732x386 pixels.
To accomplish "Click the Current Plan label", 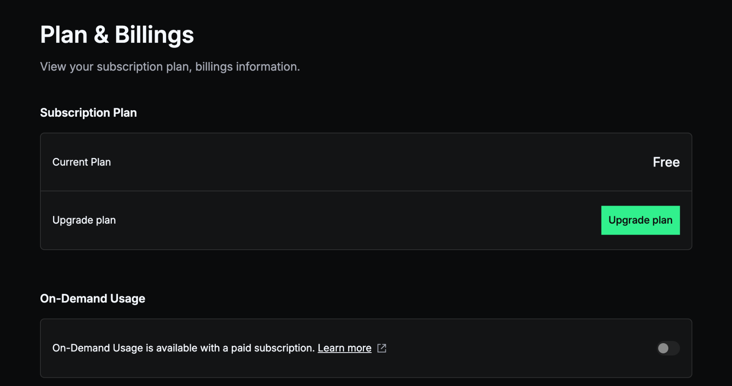I will pos(82,162).
